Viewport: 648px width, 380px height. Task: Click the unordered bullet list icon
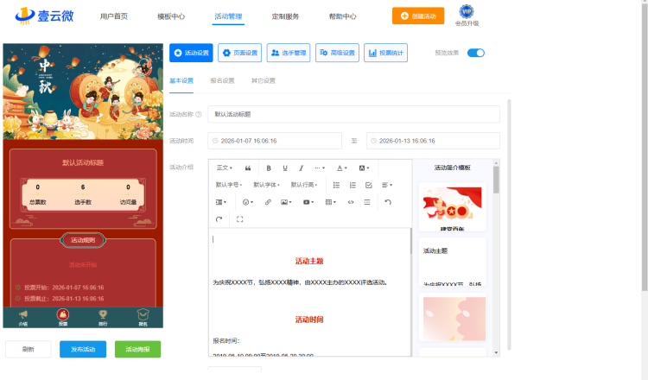click(336, 185)
